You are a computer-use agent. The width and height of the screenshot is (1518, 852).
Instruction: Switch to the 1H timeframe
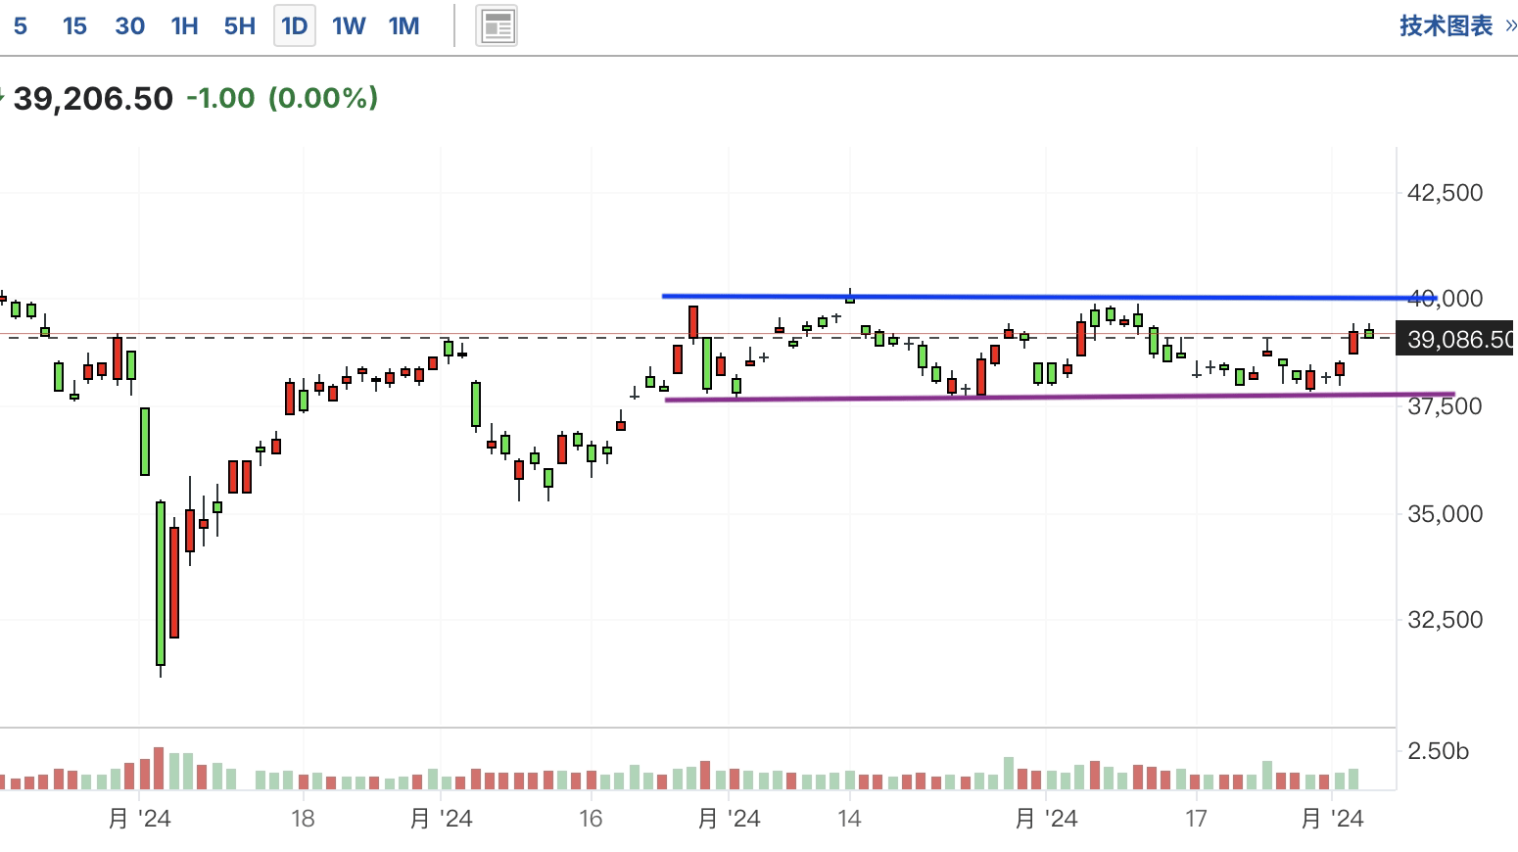click(x=184, y=26)
